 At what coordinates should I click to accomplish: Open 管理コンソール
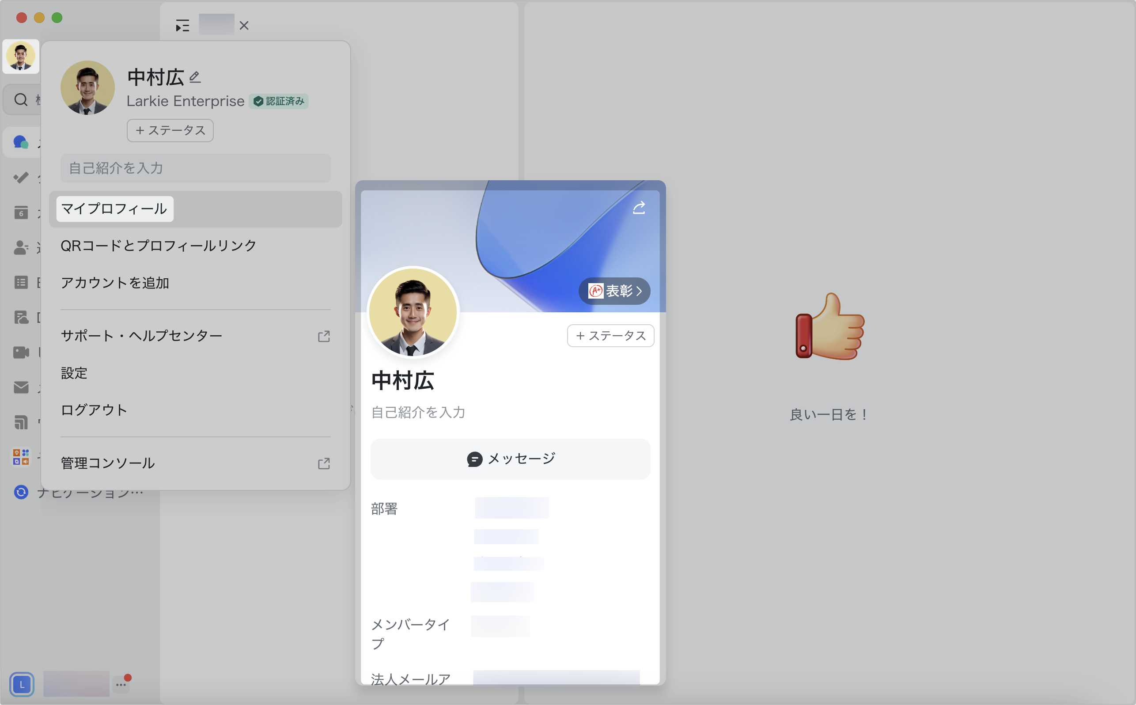click(x=195, y=463)
